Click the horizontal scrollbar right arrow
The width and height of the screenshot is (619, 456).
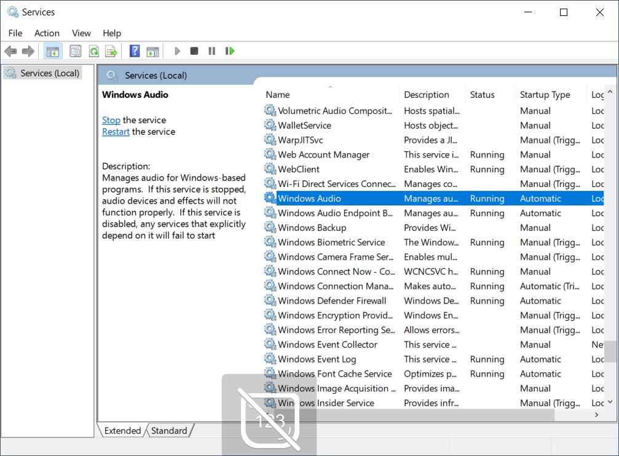(597, 415)
